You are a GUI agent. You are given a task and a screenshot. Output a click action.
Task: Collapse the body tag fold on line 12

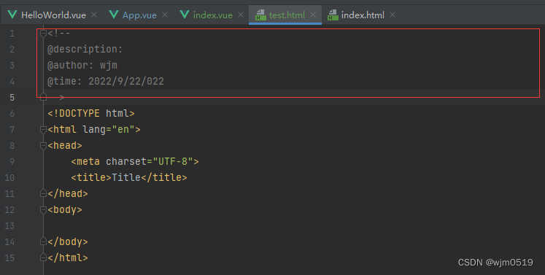43,209
